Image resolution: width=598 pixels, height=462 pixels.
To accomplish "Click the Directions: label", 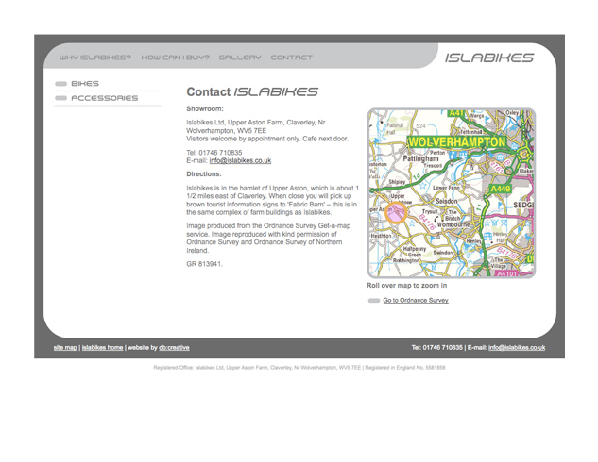I will click(204, 173).
